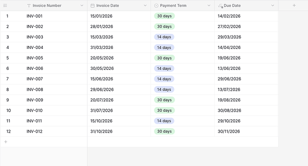Click the add new row plus icon
This screenshot has width=308, height=166.
tap(6, 142)
